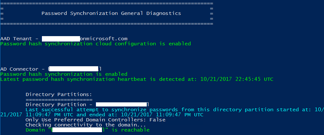Click Only Use Preferred Domain Controllers text
Image resolution: width=324 pixels, height=135 pixels.
tap(95, 120)
